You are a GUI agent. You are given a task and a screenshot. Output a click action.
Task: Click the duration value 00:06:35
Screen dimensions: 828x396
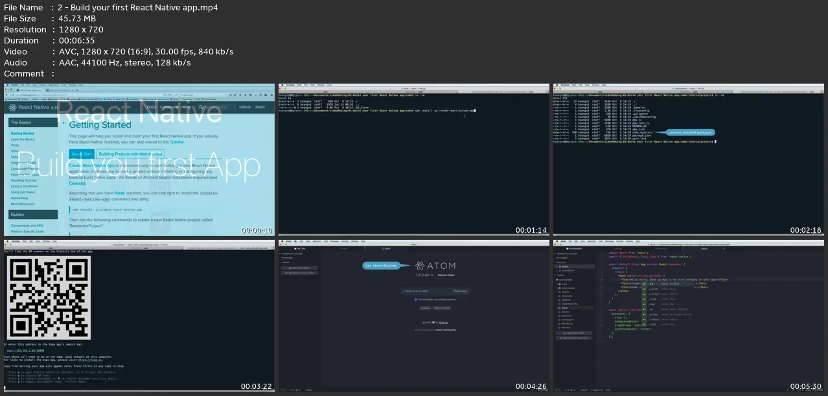pos(76,40)
